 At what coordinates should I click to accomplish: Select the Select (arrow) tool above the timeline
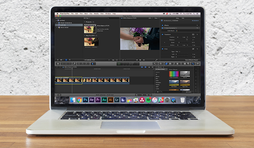tap(93, 63)
